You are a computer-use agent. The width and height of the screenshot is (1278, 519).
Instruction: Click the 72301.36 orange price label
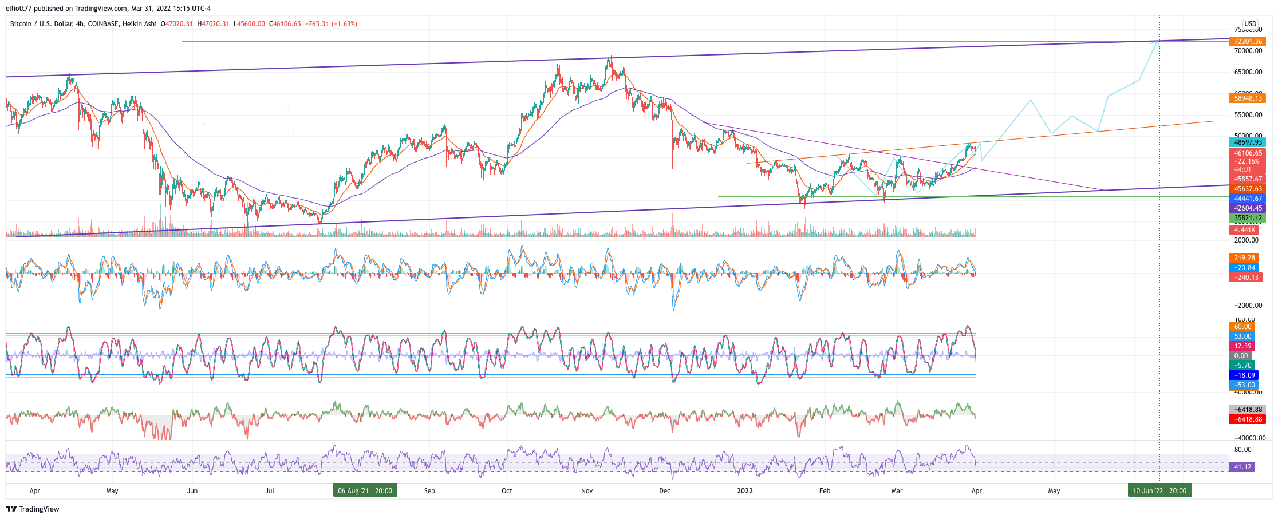point(1247,42)
